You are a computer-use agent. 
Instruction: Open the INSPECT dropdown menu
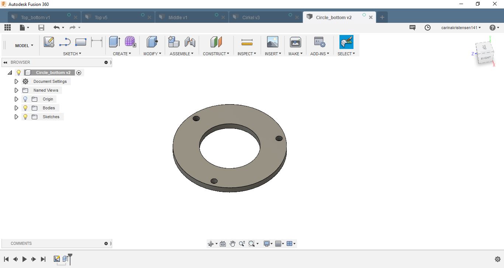pos(247,54)
